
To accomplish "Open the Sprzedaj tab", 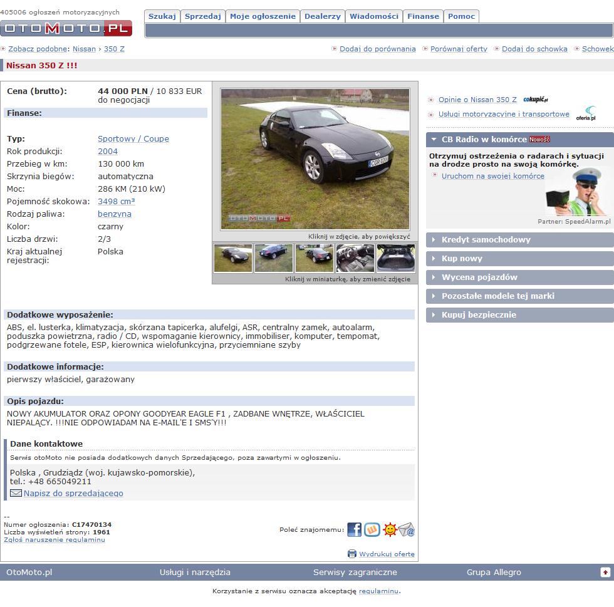I will [203, 16].
